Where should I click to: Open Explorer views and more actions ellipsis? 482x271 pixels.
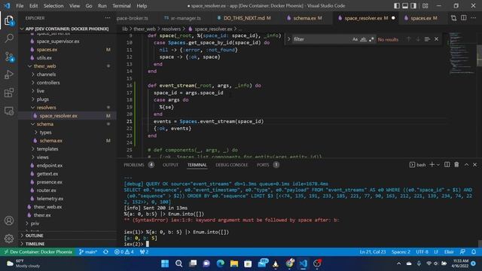pos(108,18)
